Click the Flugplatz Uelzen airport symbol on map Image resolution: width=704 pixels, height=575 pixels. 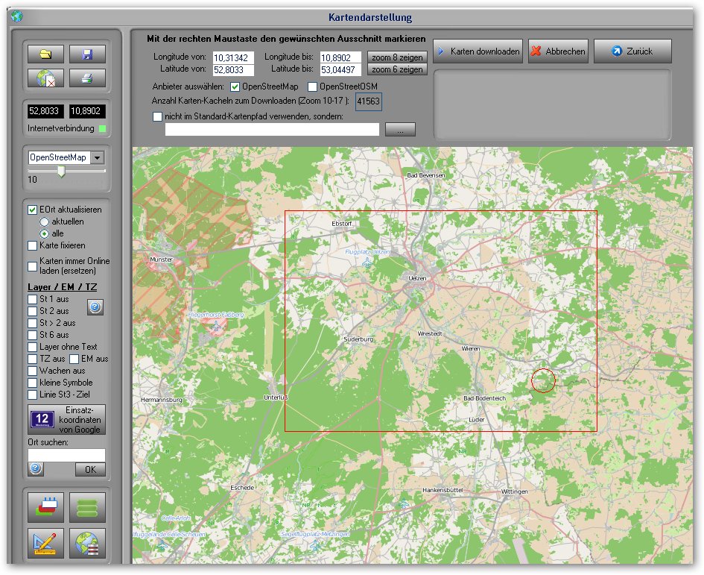[x=367, y=262]
